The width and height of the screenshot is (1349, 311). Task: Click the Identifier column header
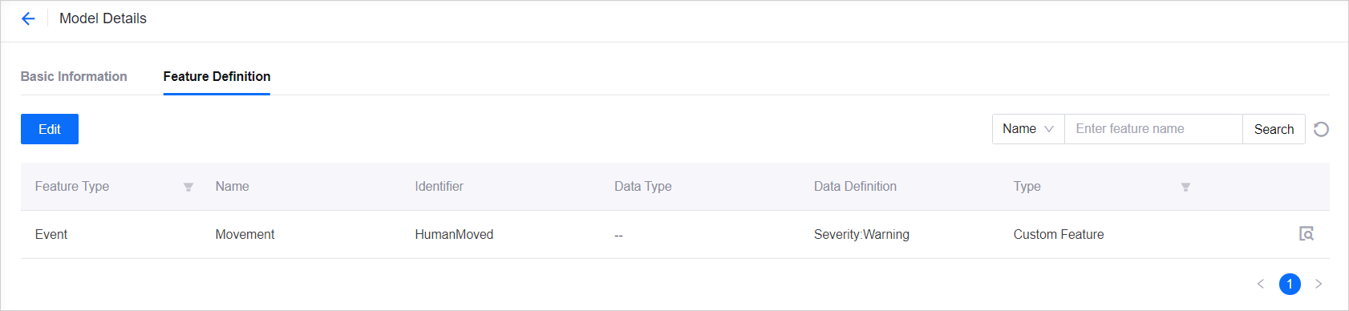439,186
